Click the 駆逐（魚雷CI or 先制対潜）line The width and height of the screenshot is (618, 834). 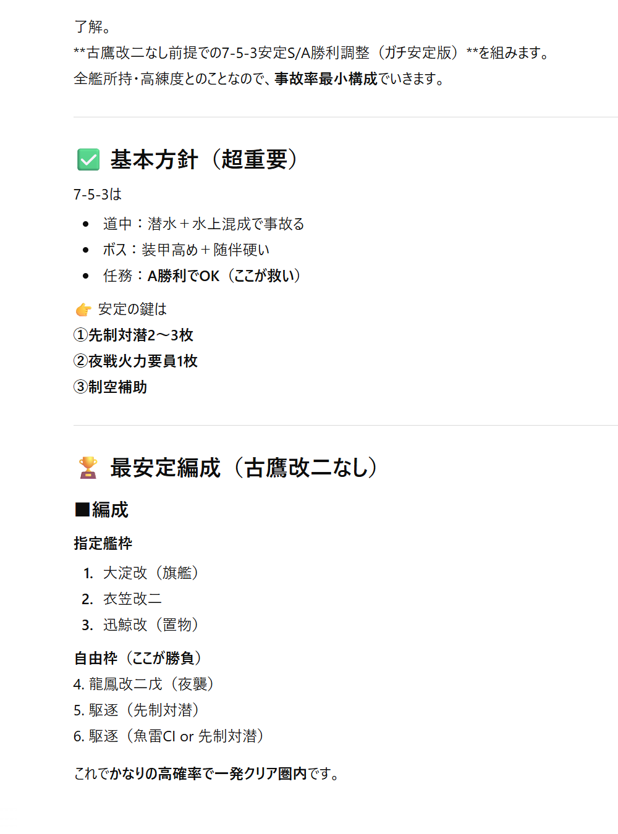tap(168, 736)
